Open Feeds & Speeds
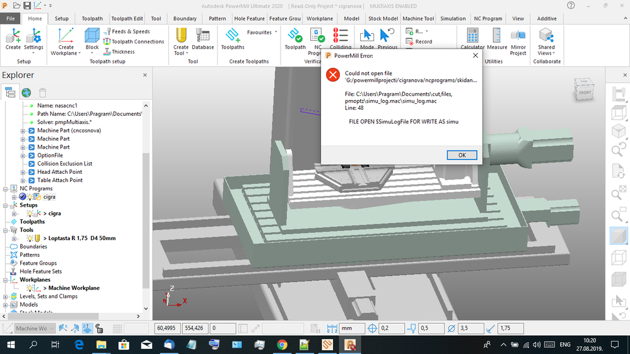 tap(127, 31)
